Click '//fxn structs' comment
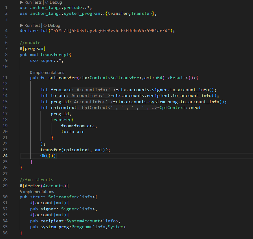This screenshot has width=253, height=239. pyautogui.click(x=36, y=180)
